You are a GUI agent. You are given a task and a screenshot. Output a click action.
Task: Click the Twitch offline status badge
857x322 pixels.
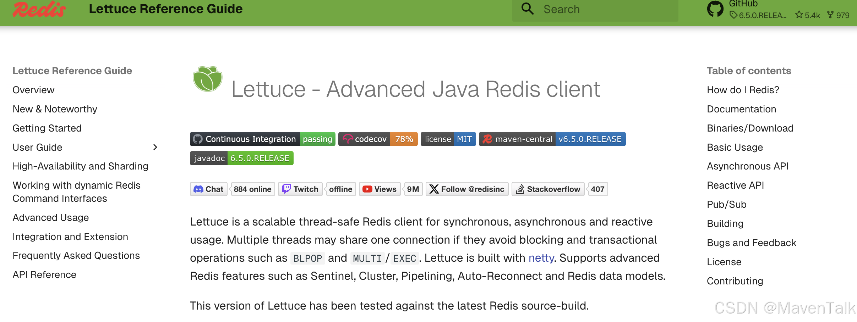tap(341, 189)
